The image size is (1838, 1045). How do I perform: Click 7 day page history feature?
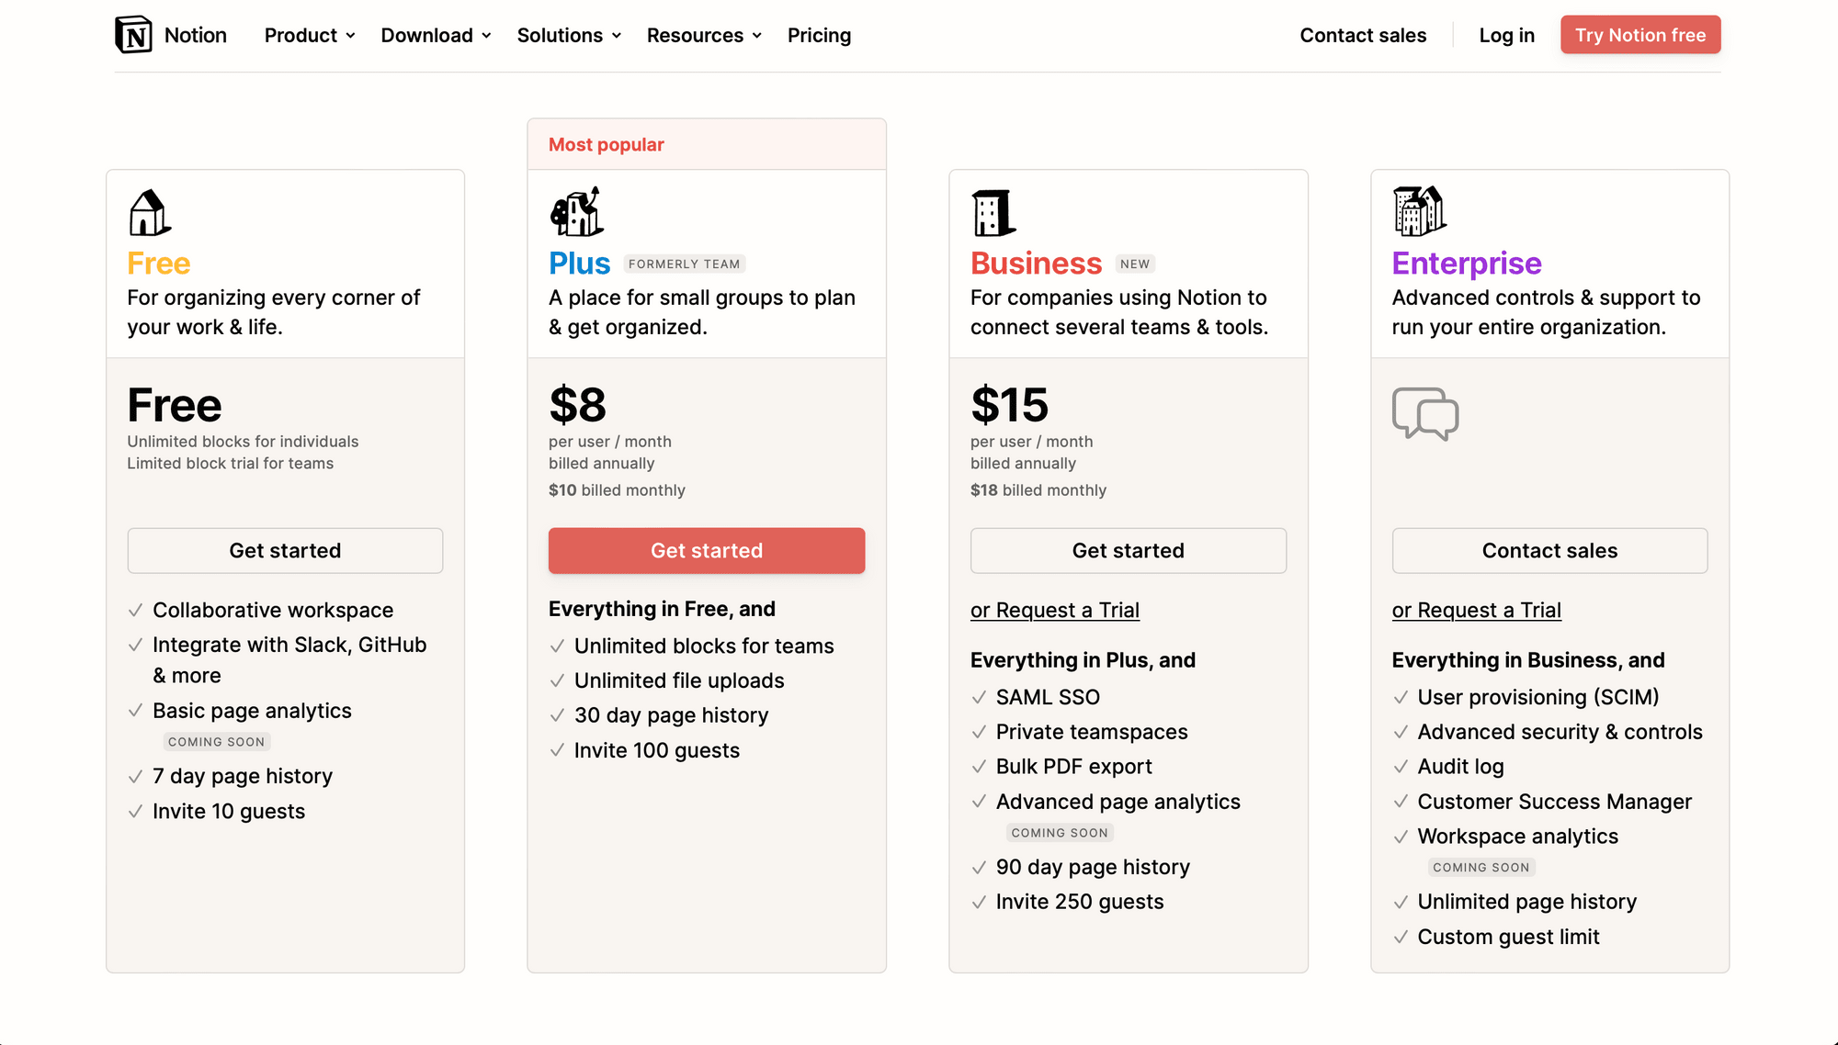click(243, 777)
